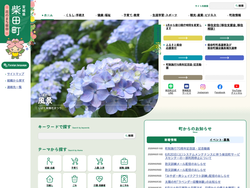Open 柴田町町長選挙及び町議会議員補欠選挙 link
The image size is (250, 188).
[222, 46]
